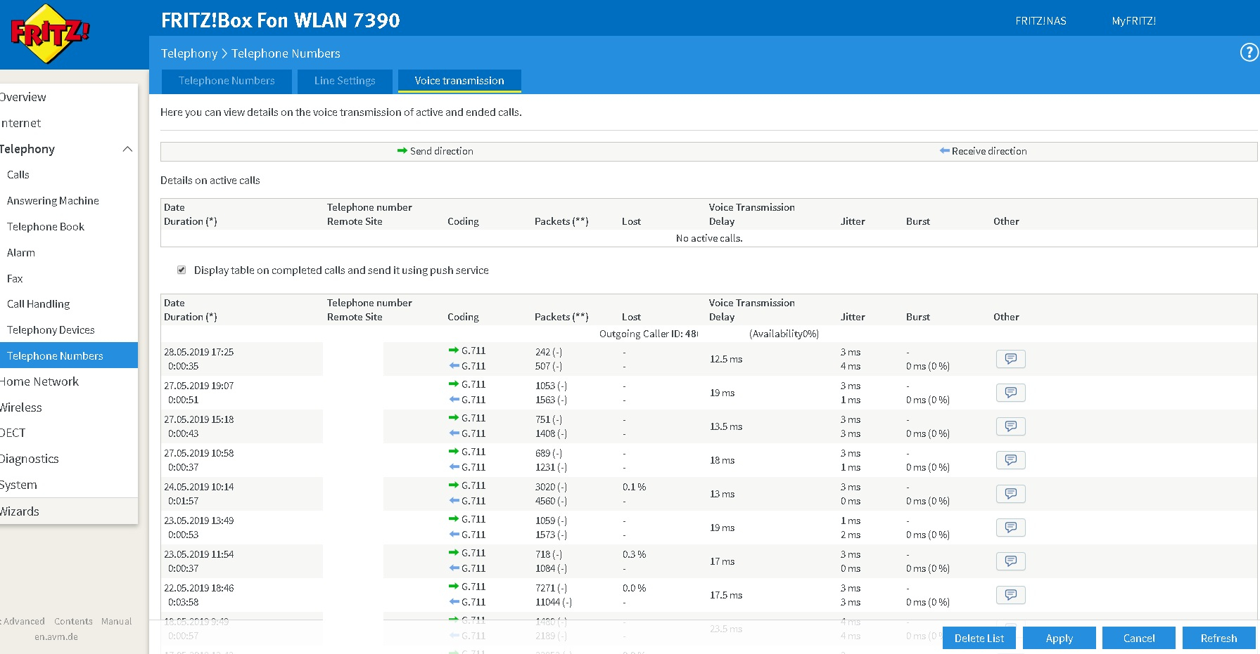Open the help question mark icon

point(1249,53)
